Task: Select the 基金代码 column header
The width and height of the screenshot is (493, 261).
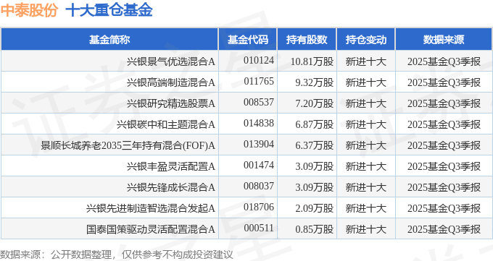Action: [x=248, y=40]
